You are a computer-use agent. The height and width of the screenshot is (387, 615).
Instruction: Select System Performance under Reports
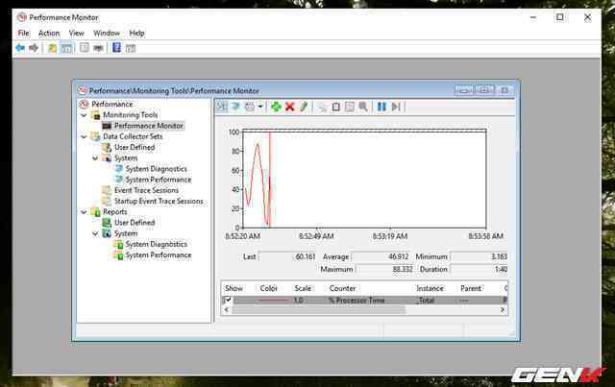159,255
